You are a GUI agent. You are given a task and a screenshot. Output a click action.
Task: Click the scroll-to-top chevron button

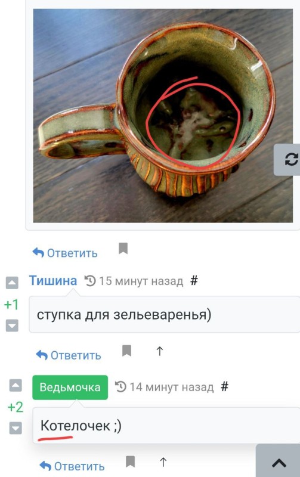[x=279, y=461]
